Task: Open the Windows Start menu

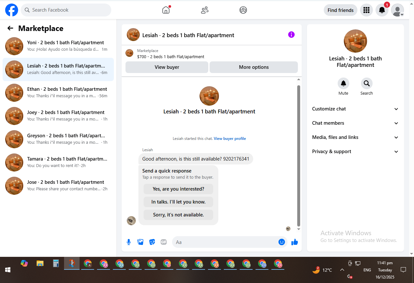Action: click(x=8, y=270)
